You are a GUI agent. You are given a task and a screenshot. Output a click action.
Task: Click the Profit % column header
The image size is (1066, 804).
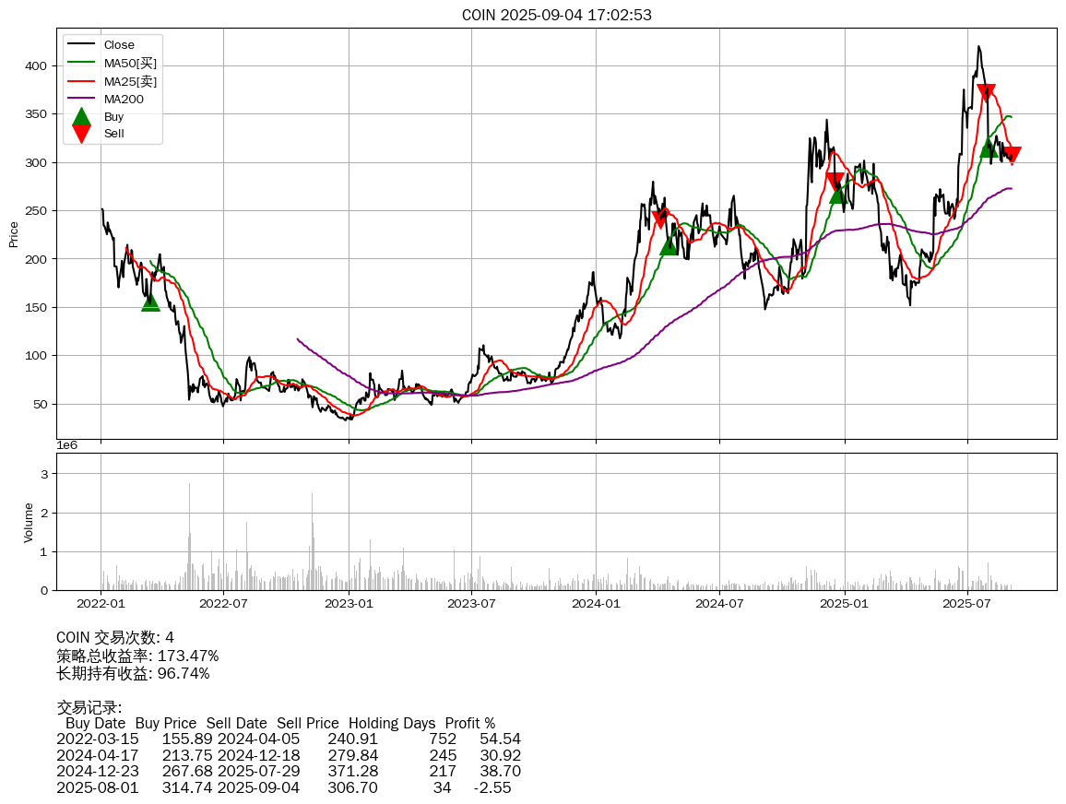pos(469,723)
